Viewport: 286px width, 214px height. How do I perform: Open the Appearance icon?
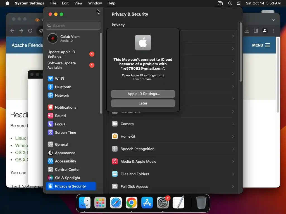(50, 153)
